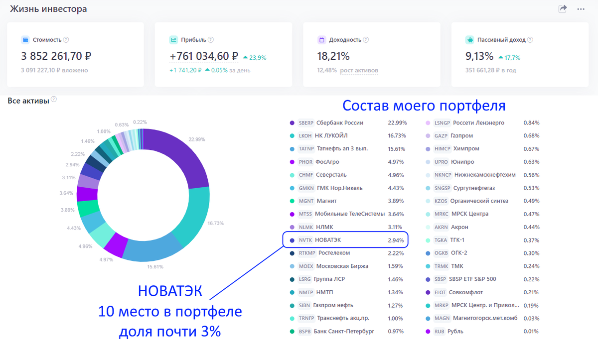Click Нижнекамскнефтехим in the list
Screen dimensions: 598x355
(484, 175)
